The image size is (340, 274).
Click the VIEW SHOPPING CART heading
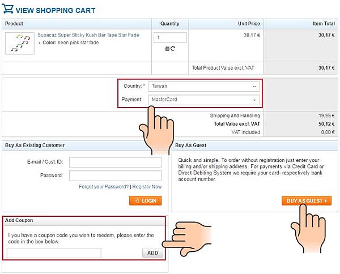(56, 10)
